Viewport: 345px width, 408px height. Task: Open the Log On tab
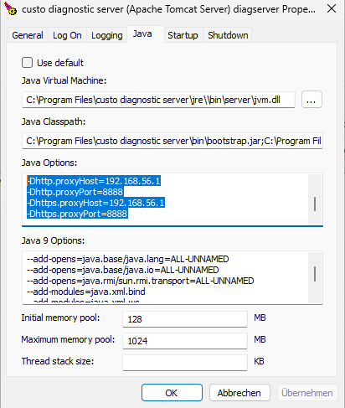(67, 35)
